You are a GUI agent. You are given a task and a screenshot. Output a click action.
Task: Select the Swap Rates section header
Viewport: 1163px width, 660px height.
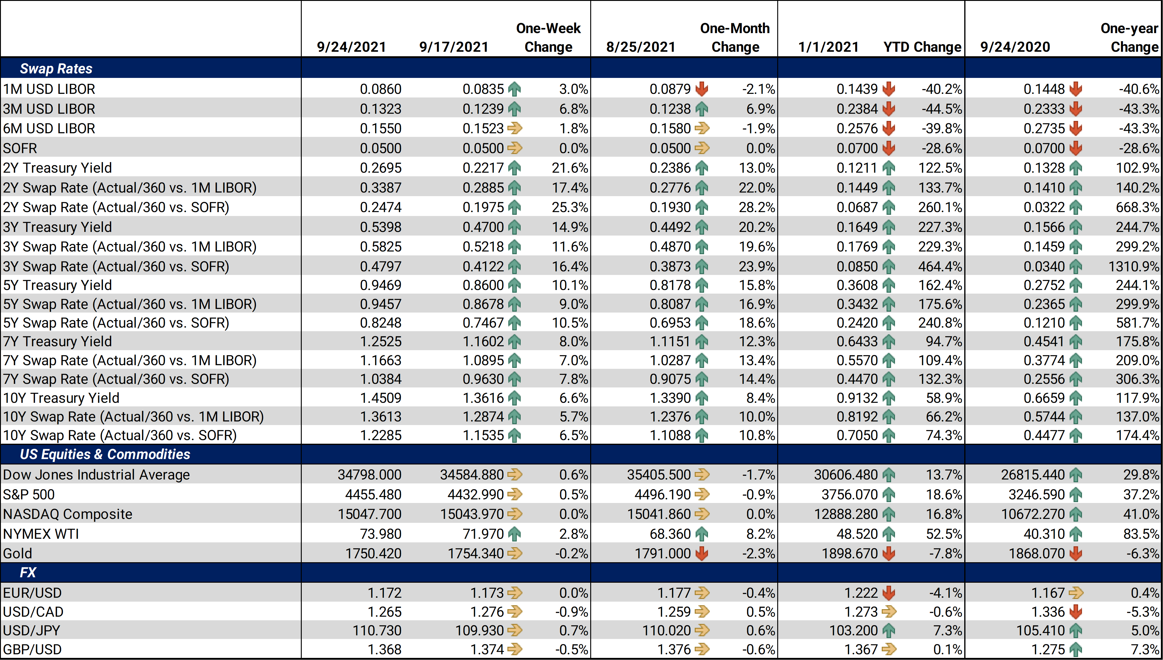[56, 69]
